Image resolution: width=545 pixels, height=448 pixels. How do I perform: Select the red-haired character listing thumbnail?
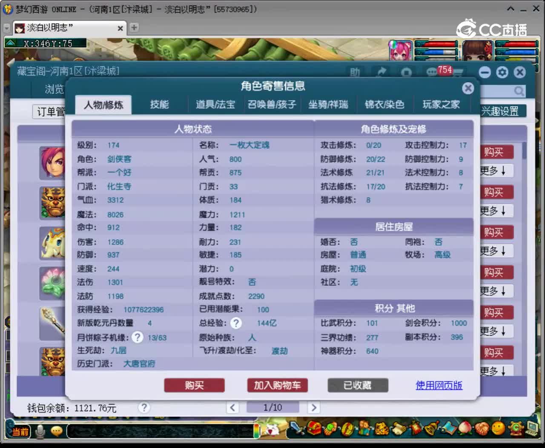click(x=52, y=162)
